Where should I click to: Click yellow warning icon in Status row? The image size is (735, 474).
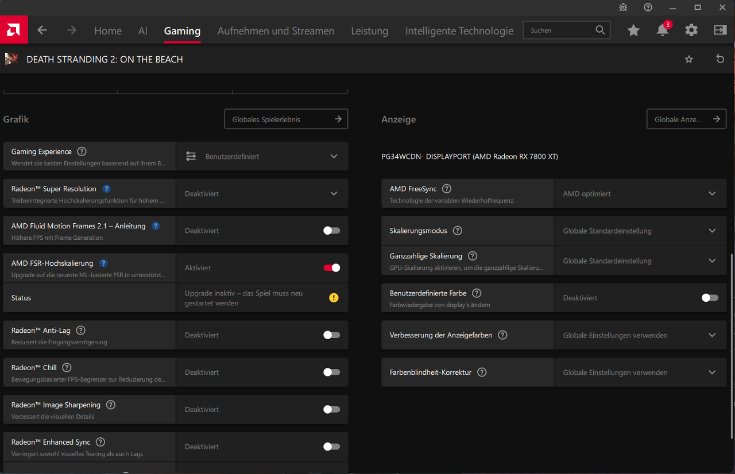(334, 298)
